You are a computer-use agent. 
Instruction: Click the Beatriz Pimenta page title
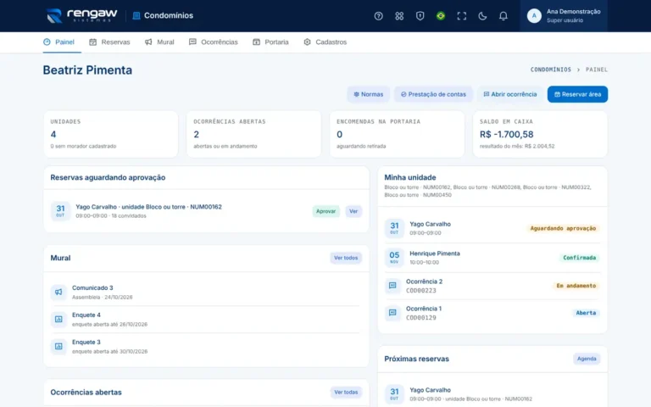(x=87, y=70)
